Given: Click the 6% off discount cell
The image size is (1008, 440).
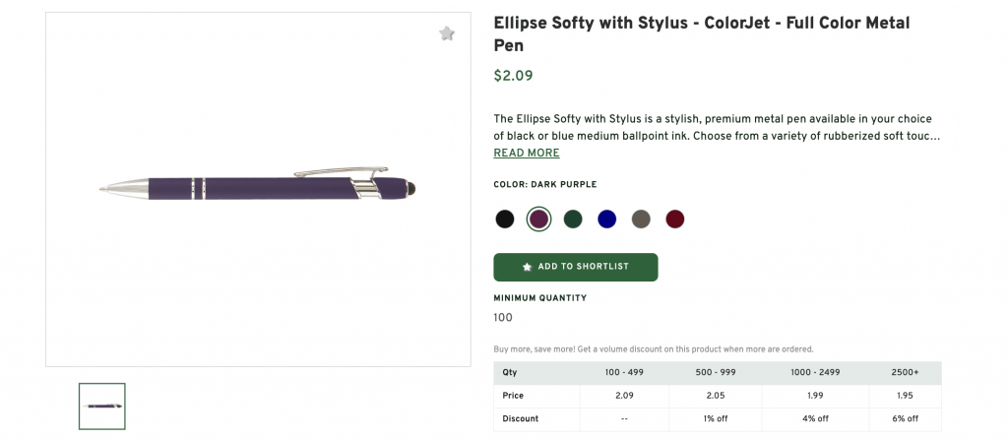Looking at the screenshot, I should coord(904,418).
